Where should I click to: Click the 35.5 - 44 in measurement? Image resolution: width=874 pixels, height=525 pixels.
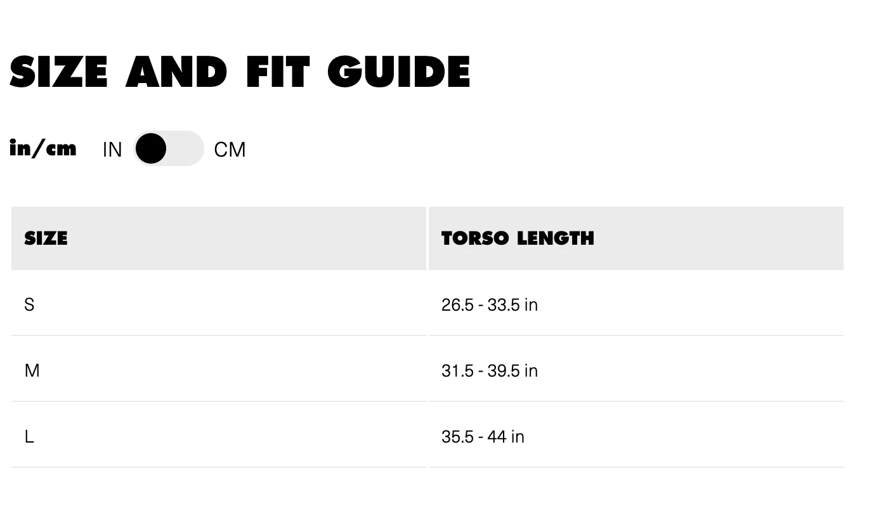(x=483, y=437)
